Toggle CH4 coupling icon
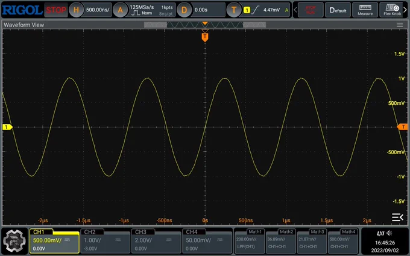The image size is (410, 256). tap(219, 240)
